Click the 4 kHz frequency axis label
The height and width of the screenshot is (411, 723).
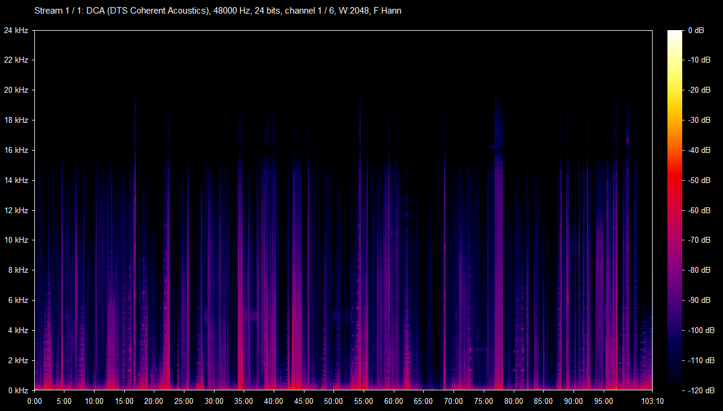(x=18, y=331)
